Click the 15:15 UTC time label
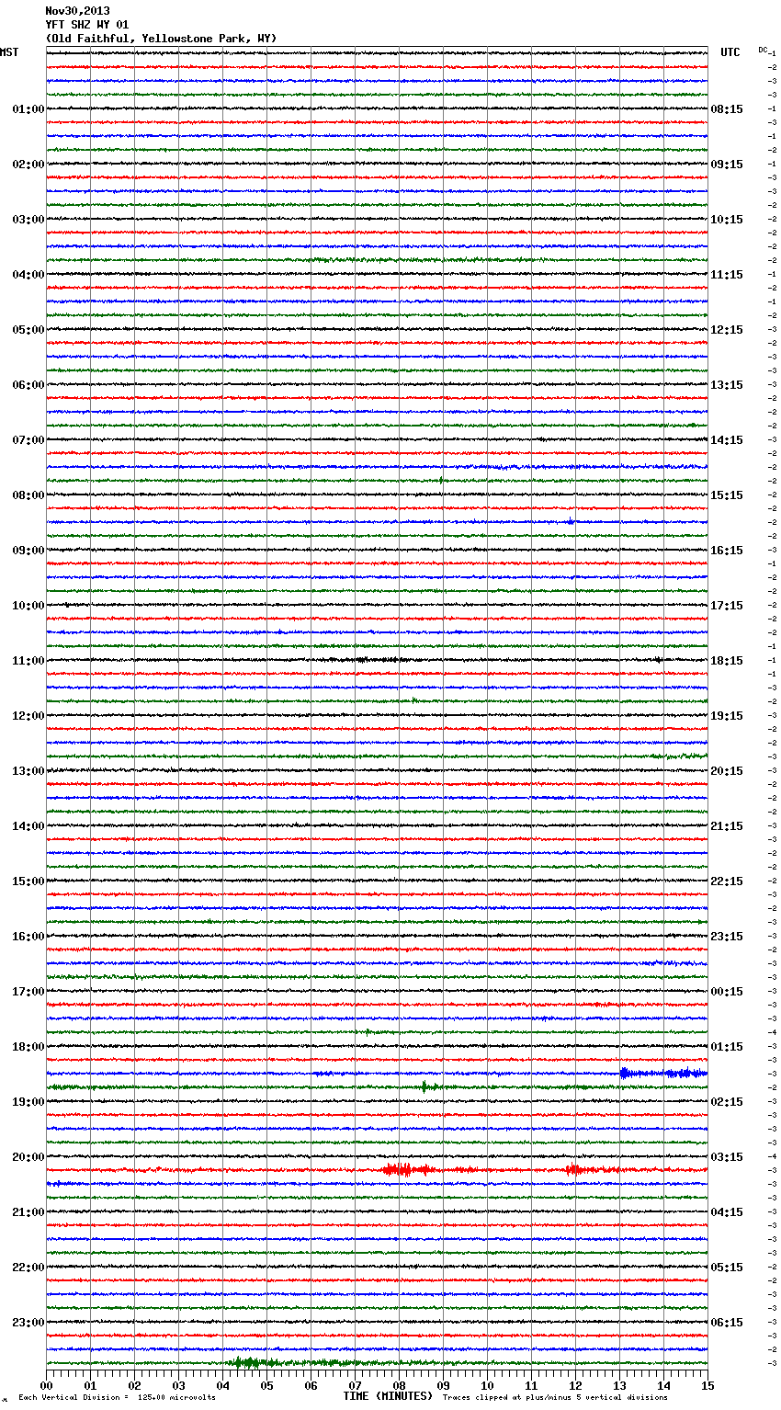This screenshot has height=1410, width=781. coord(727,495)
